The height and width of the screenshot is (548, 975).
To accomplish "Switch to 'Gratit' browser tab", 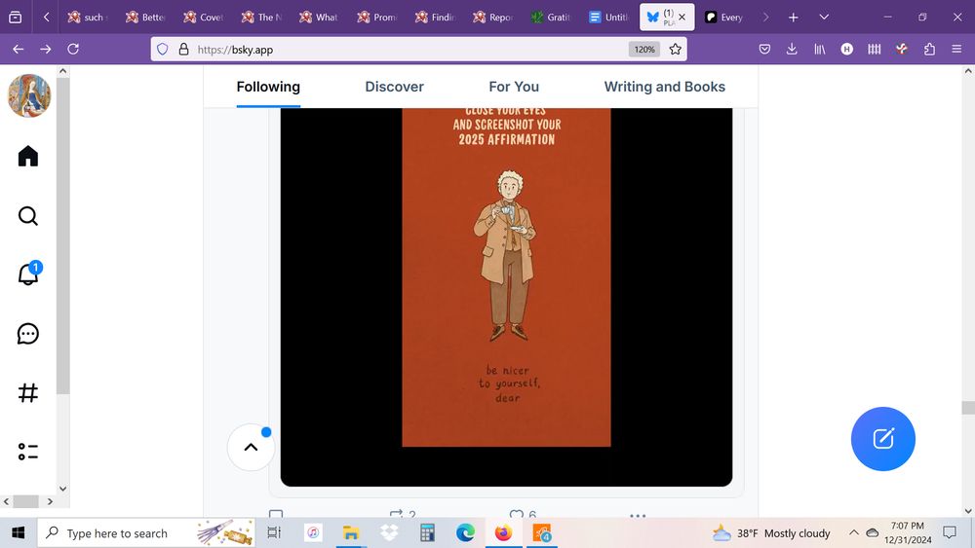I will (x=552, y=18).
